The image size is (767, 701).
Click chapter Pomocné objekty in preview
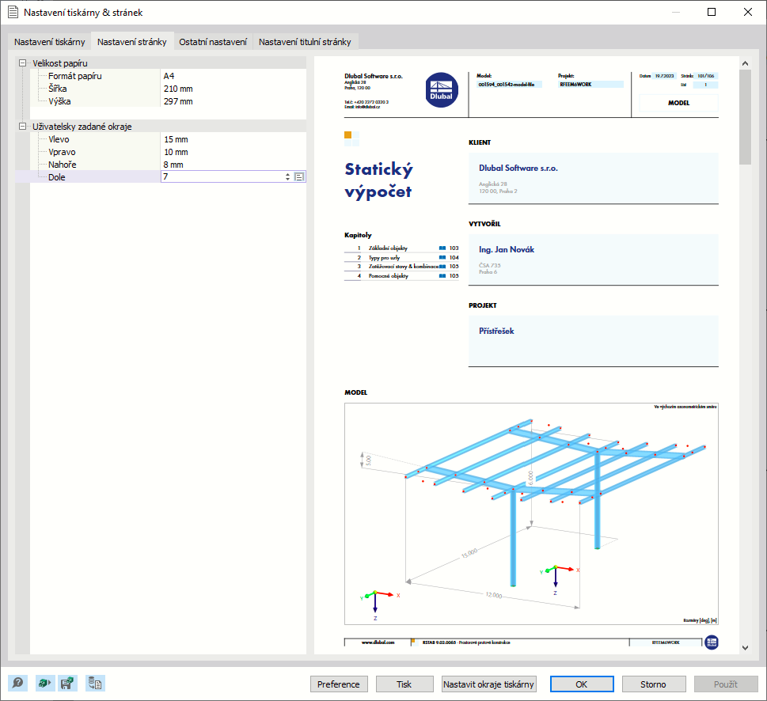coord(389,275)
